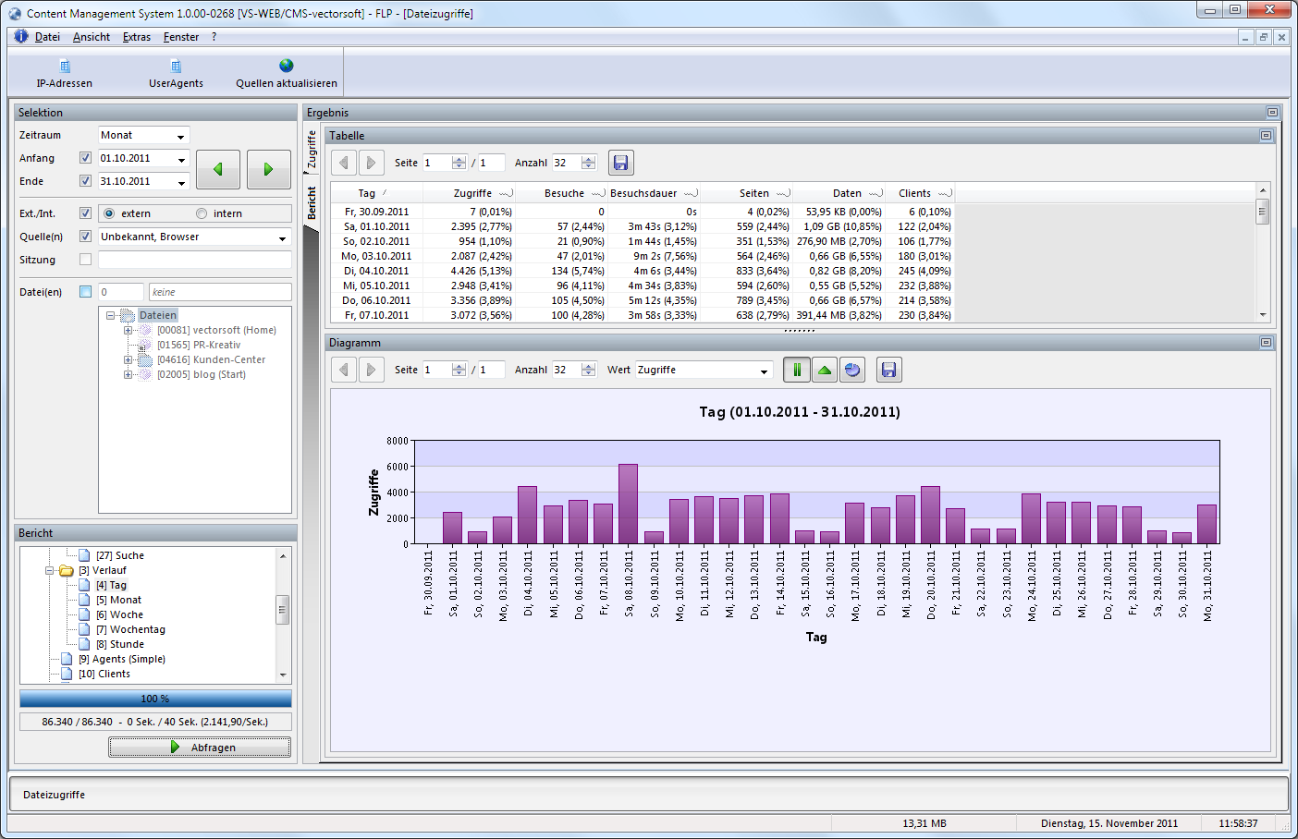
Task: Enable the Sitzung checkbox
Action: [x=86, y=260]
